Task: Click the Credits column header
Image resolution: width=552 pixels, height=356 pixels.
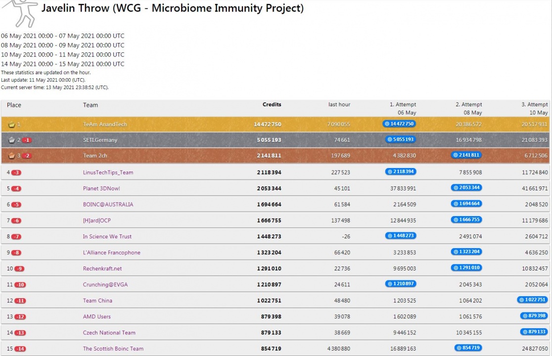Action: click(272, 104)
